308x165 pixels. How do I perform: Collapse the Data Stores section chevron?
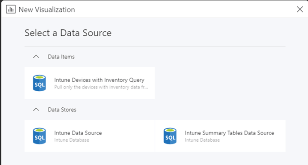(x=36, y=110)
